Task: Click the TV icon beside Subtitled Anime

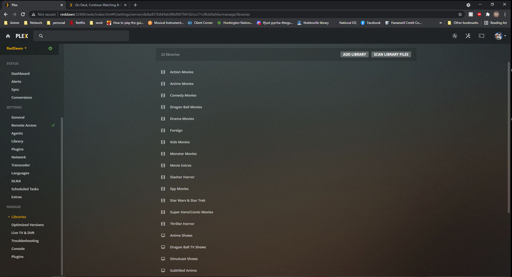Action: 163,271
